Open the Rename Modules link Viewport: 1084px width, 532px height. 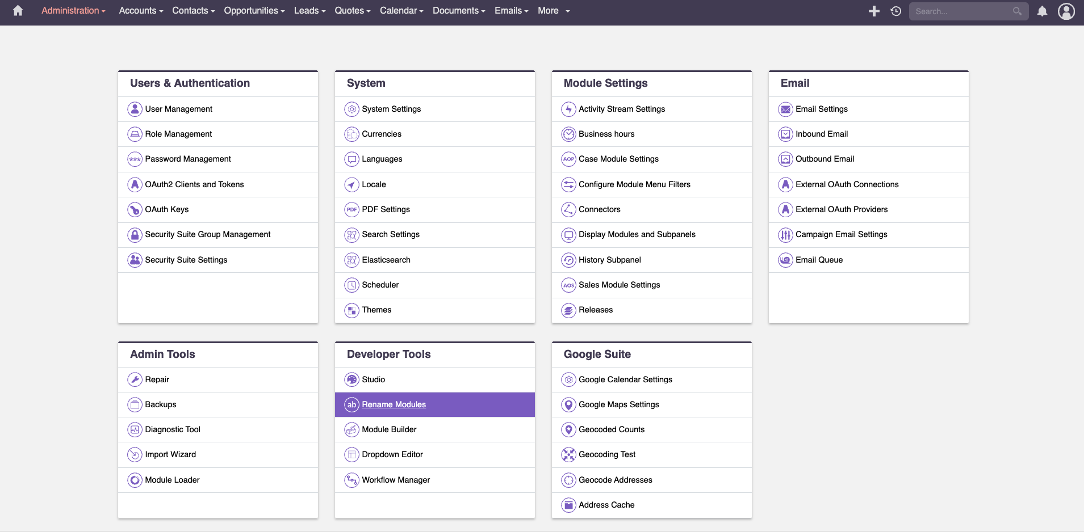click(394, 404)
